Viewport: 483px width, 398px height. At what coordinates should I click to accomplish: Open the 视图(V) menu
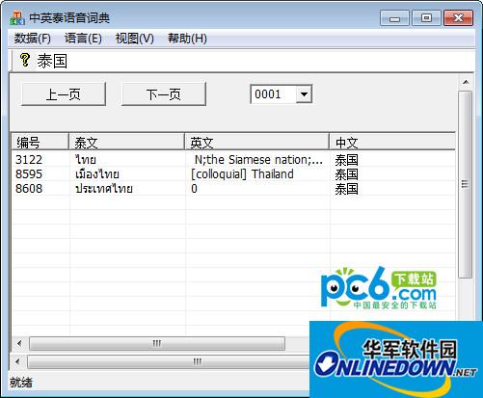[x=135, y=39]
